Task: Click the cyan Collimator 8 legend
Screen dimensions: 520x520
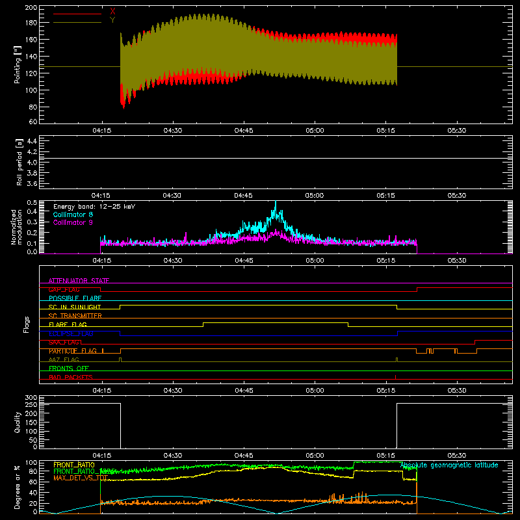Action: click(73, 214)
